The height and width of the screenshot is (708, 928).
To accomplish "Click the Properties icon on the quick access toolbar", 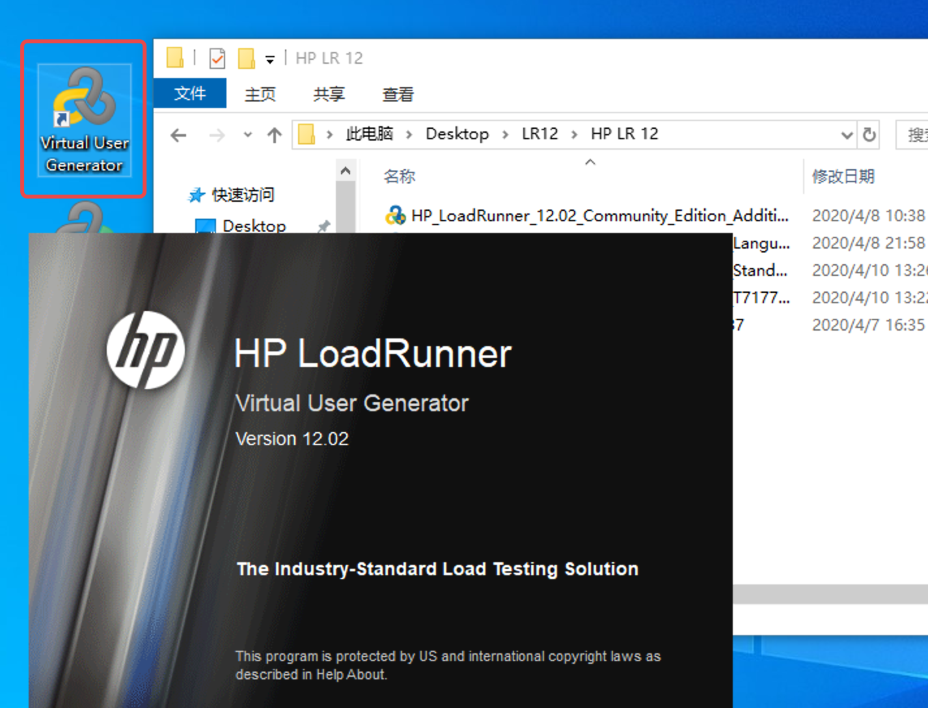I will [217, 57].
